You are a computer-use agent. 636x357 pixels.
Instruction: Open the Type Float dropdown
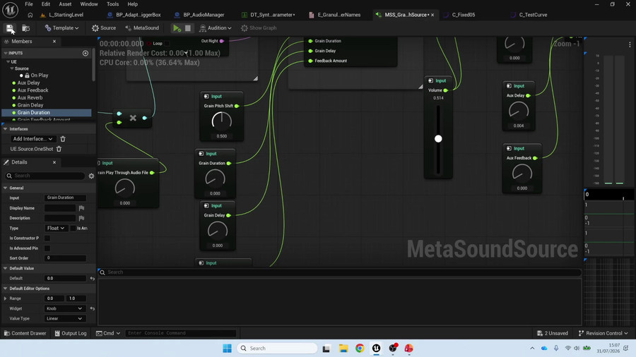coord(56,229)
